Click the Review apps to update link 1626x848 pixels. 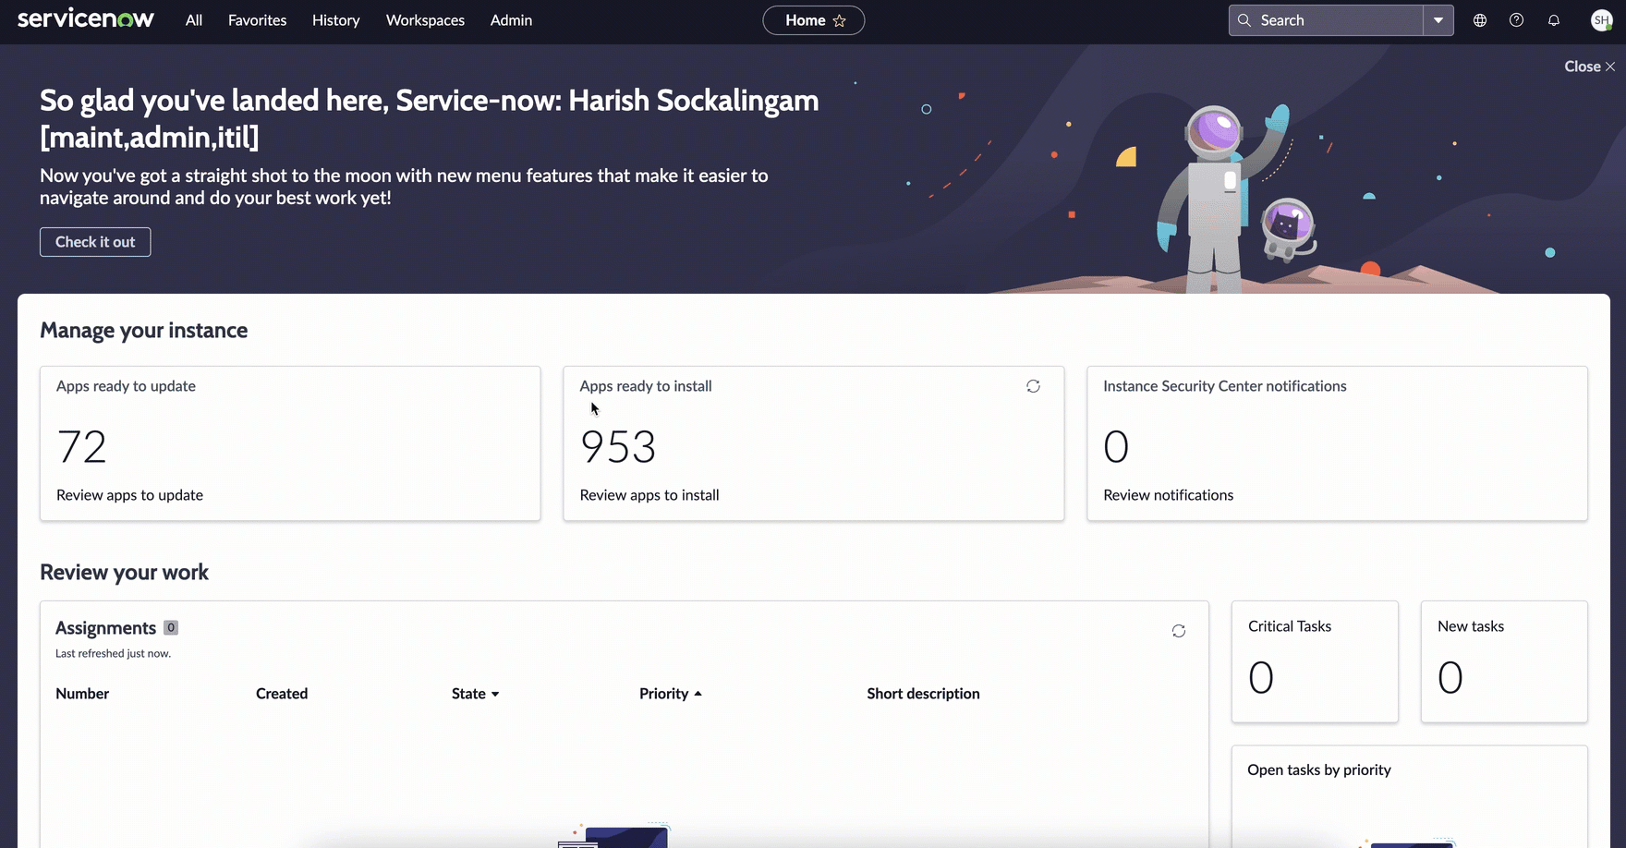(130, 495)
